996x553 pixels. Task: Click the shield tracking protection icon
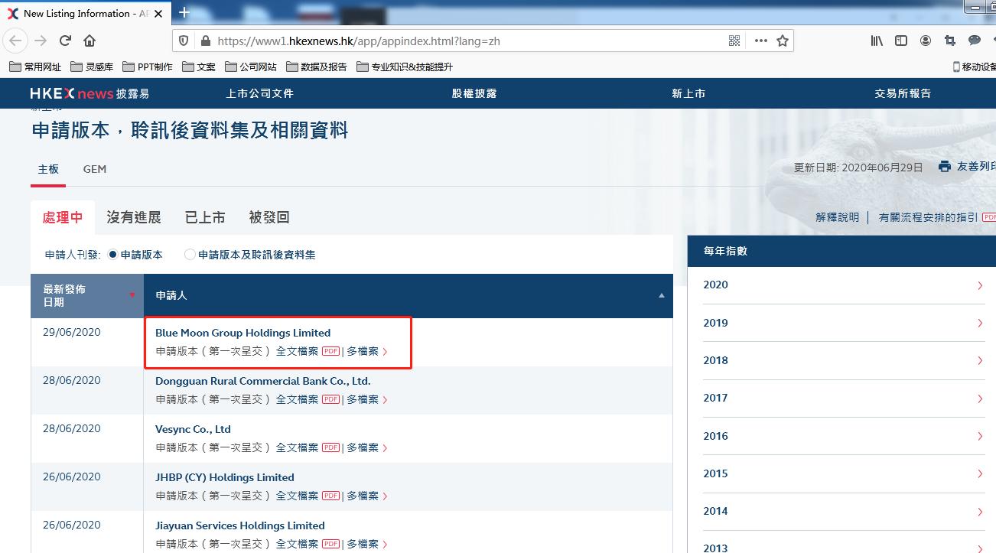[183, 41]
